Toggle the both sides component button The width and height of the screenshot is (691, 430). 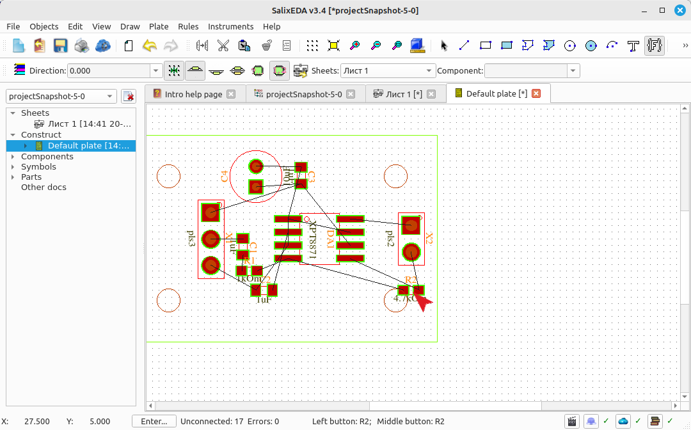pos(237,70)
